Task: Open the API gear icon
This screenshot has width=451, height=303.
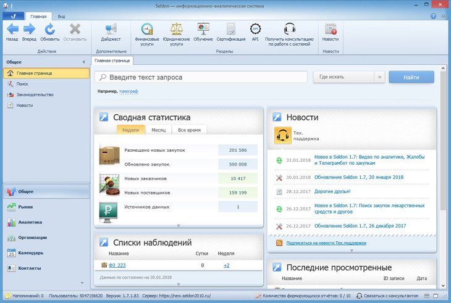Action: click(x=255, y=29)
